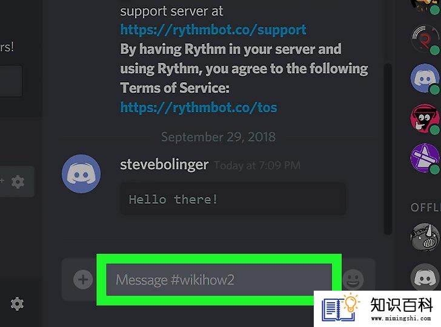Viewport: 441px width, 327px height.
Task: Focus the Message #wikihow2 input field
Action: click(x=219, y=280)
